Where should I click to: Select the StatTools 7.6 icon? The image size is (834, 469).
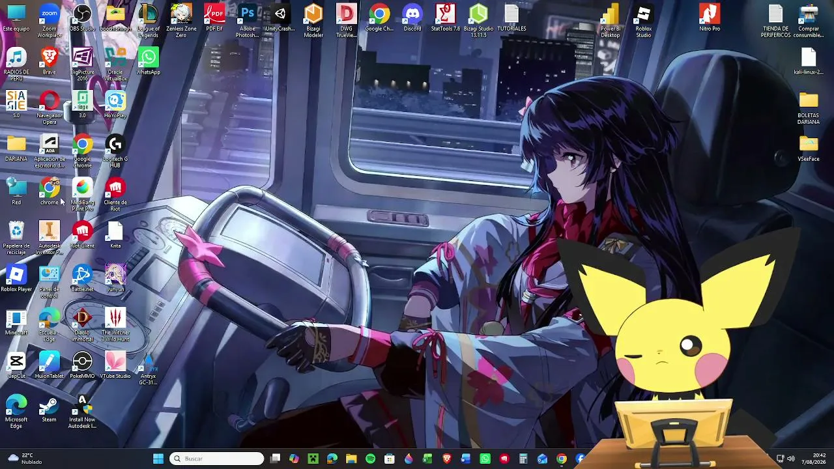click(x=446, y=18)
